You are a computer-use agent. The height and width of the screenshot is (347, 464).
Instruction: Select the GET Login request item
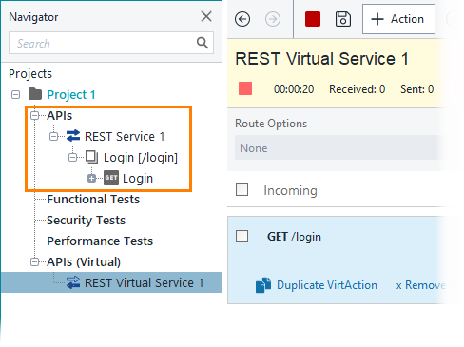point(138,179)
